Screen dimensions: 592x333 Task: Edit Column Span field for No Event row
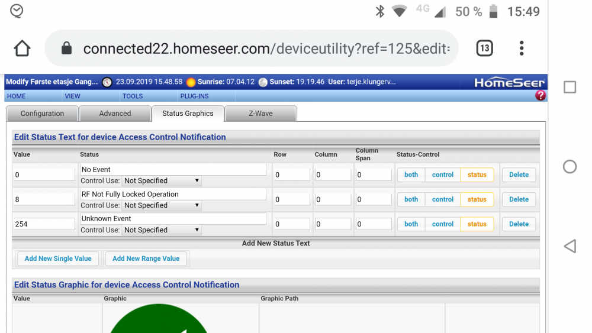point(374,174)
